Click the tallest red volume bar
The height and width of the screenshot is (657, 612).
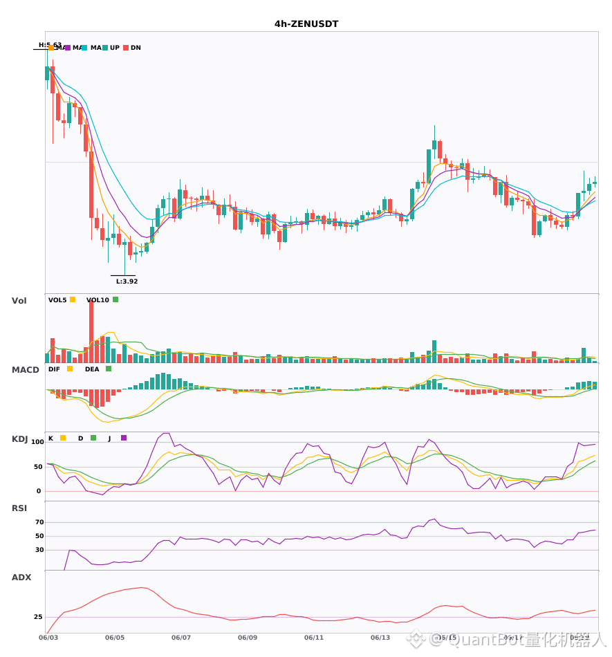pos(91,331)
